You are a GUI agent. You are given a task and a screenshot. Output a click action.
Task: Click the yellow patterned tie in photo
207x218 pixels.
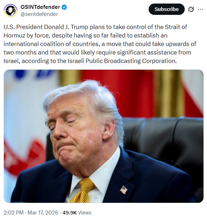point(82,190)
